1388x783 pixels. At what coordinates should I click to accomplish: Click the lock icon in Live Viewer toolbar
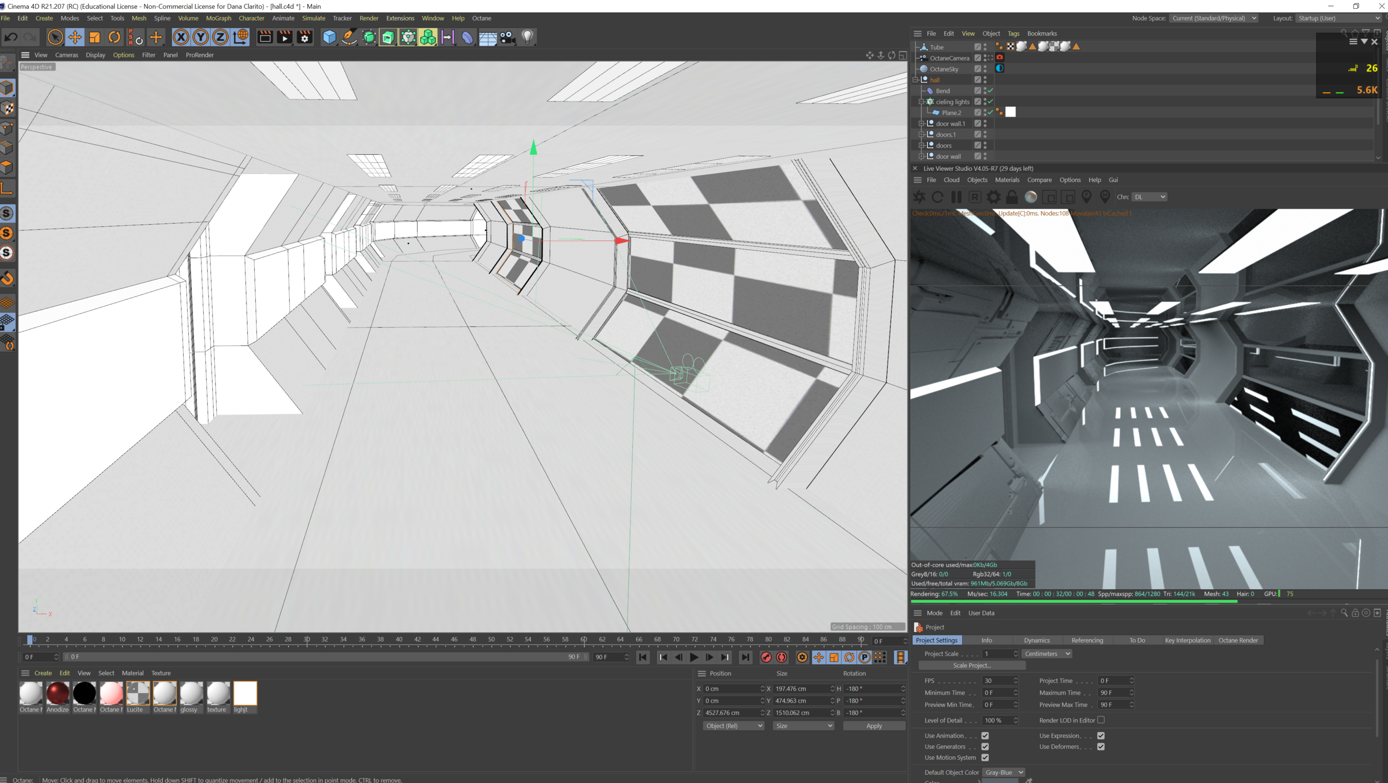pyautogui.click(x=1012, y=196)
